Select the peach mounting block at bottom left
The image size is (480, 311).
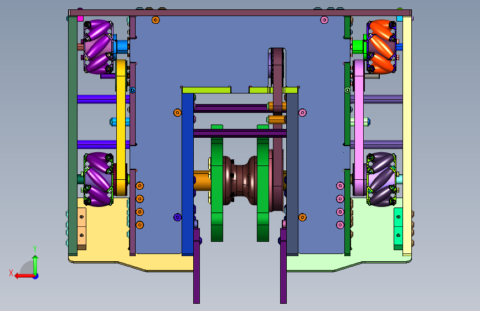coord(82,229)
